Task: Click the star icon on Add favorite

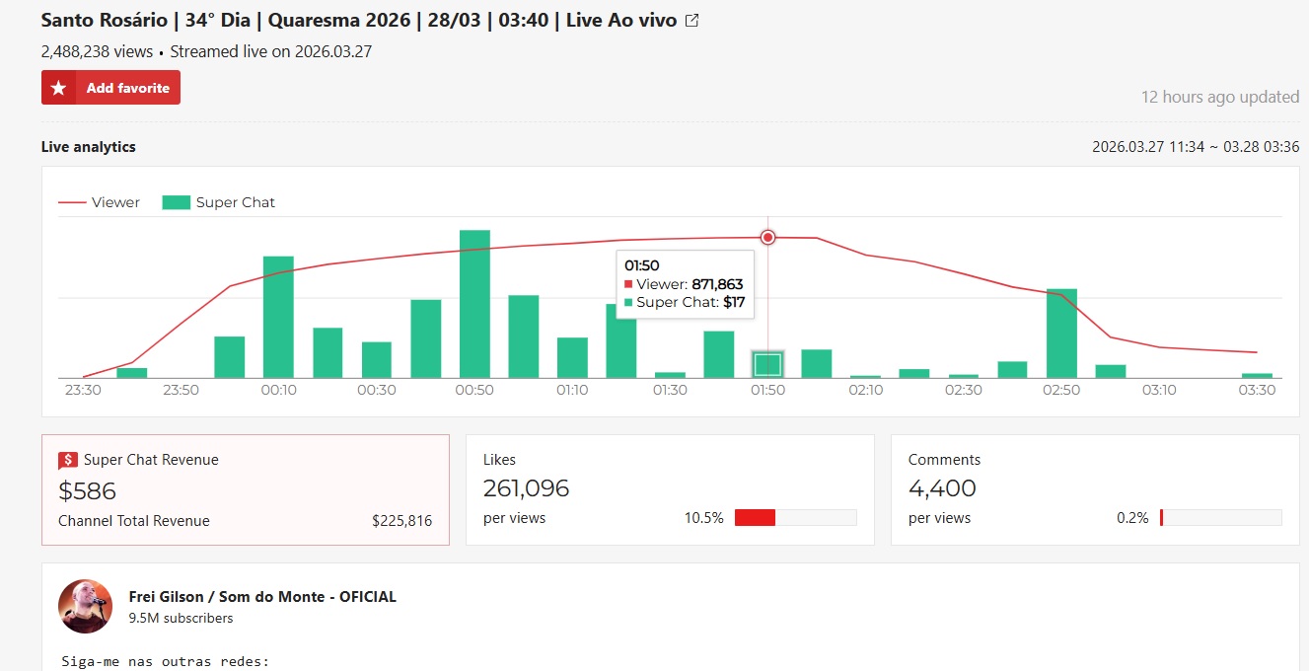Action: (x=58, y=88)
